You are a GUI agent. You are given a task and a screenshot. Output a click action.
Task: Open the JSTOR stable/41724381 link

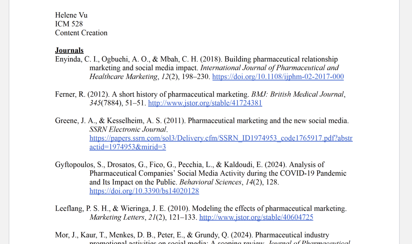(x=205, y=103)
